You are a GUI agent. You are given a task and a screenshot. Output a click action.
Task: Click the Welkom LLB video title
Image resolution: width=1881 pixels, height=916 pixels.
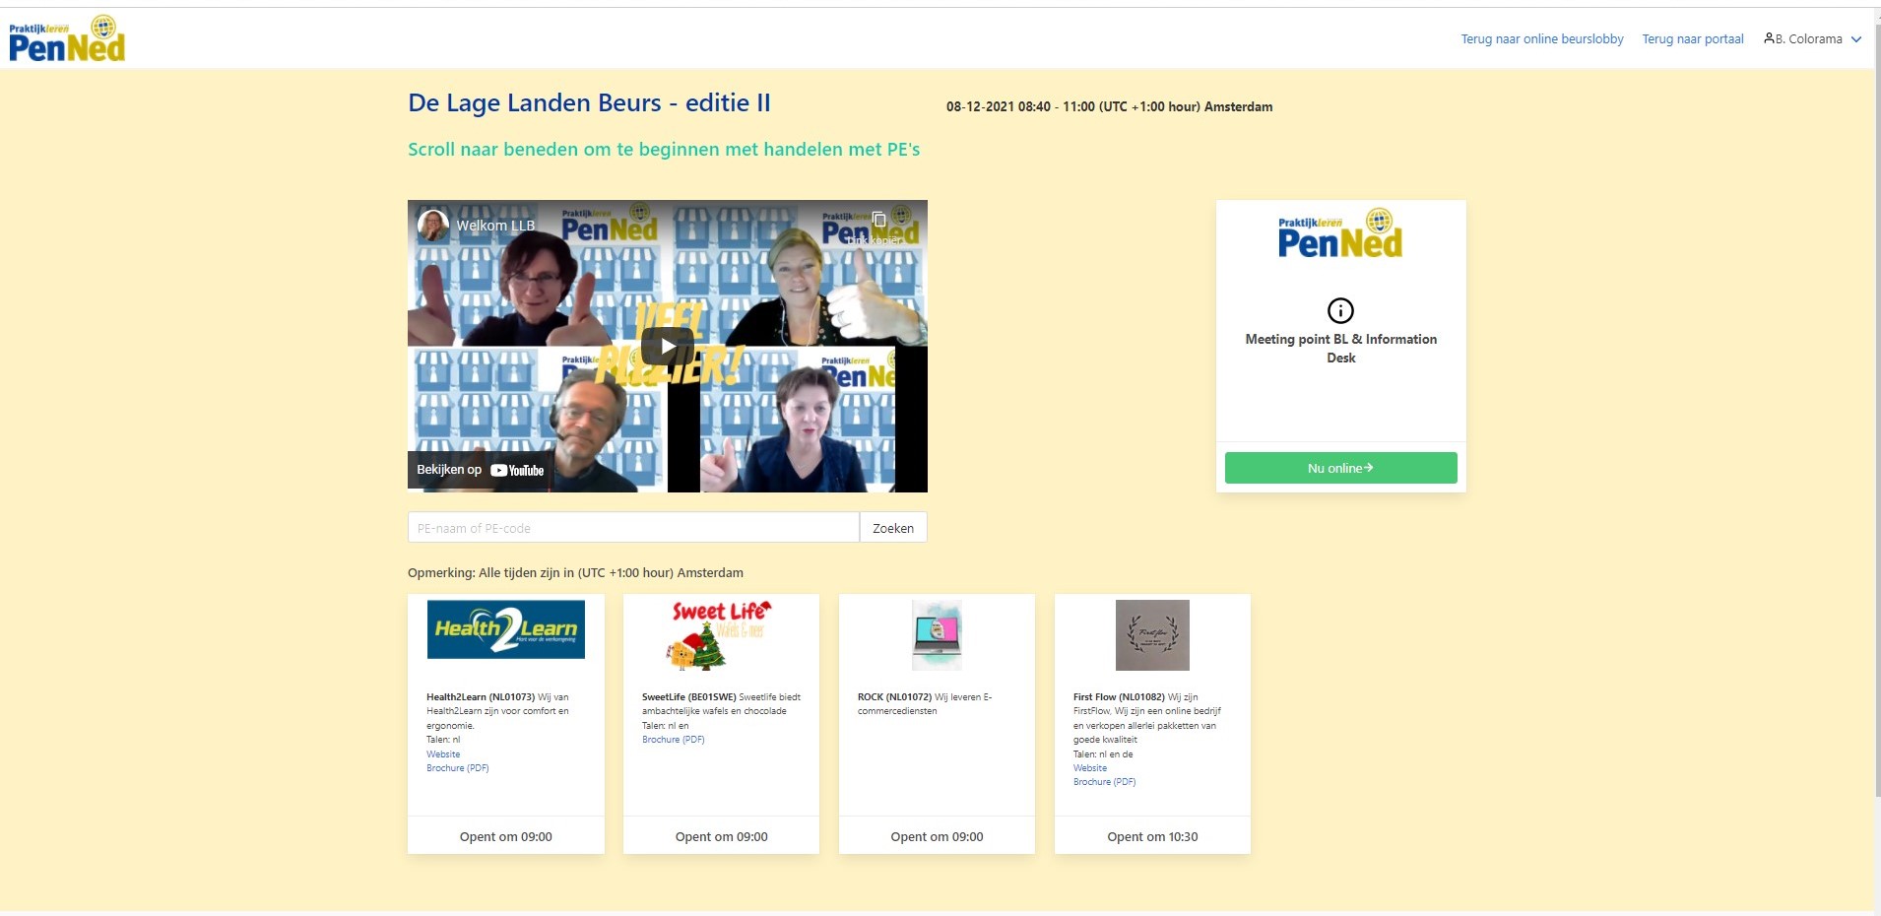point(495,226)
